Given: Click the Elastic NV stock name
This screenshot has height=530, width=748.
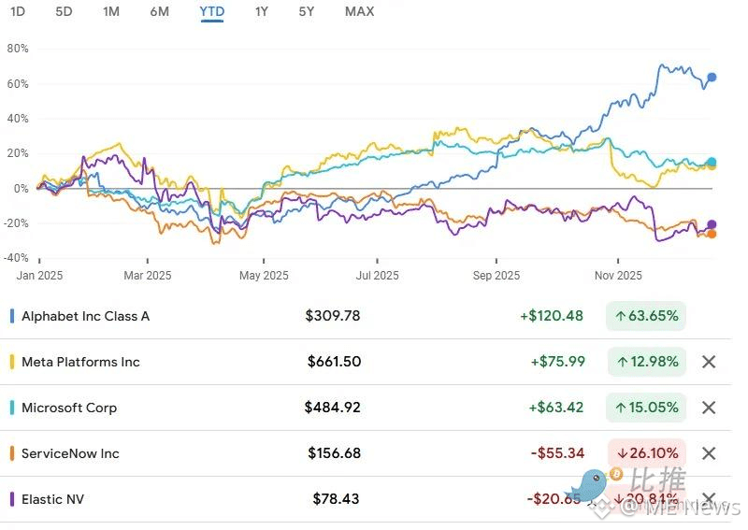Looking at the screenshot, I should coord(52,499).
